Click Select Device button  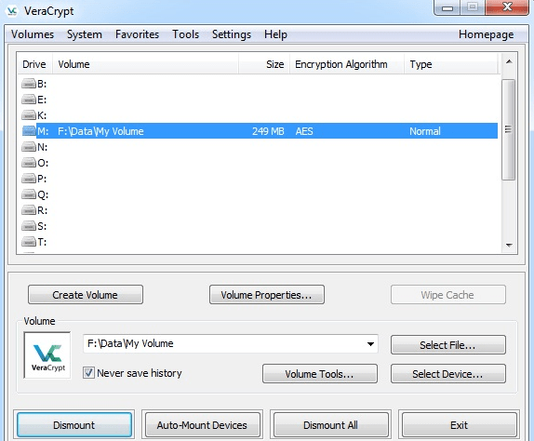click(447, 374)
